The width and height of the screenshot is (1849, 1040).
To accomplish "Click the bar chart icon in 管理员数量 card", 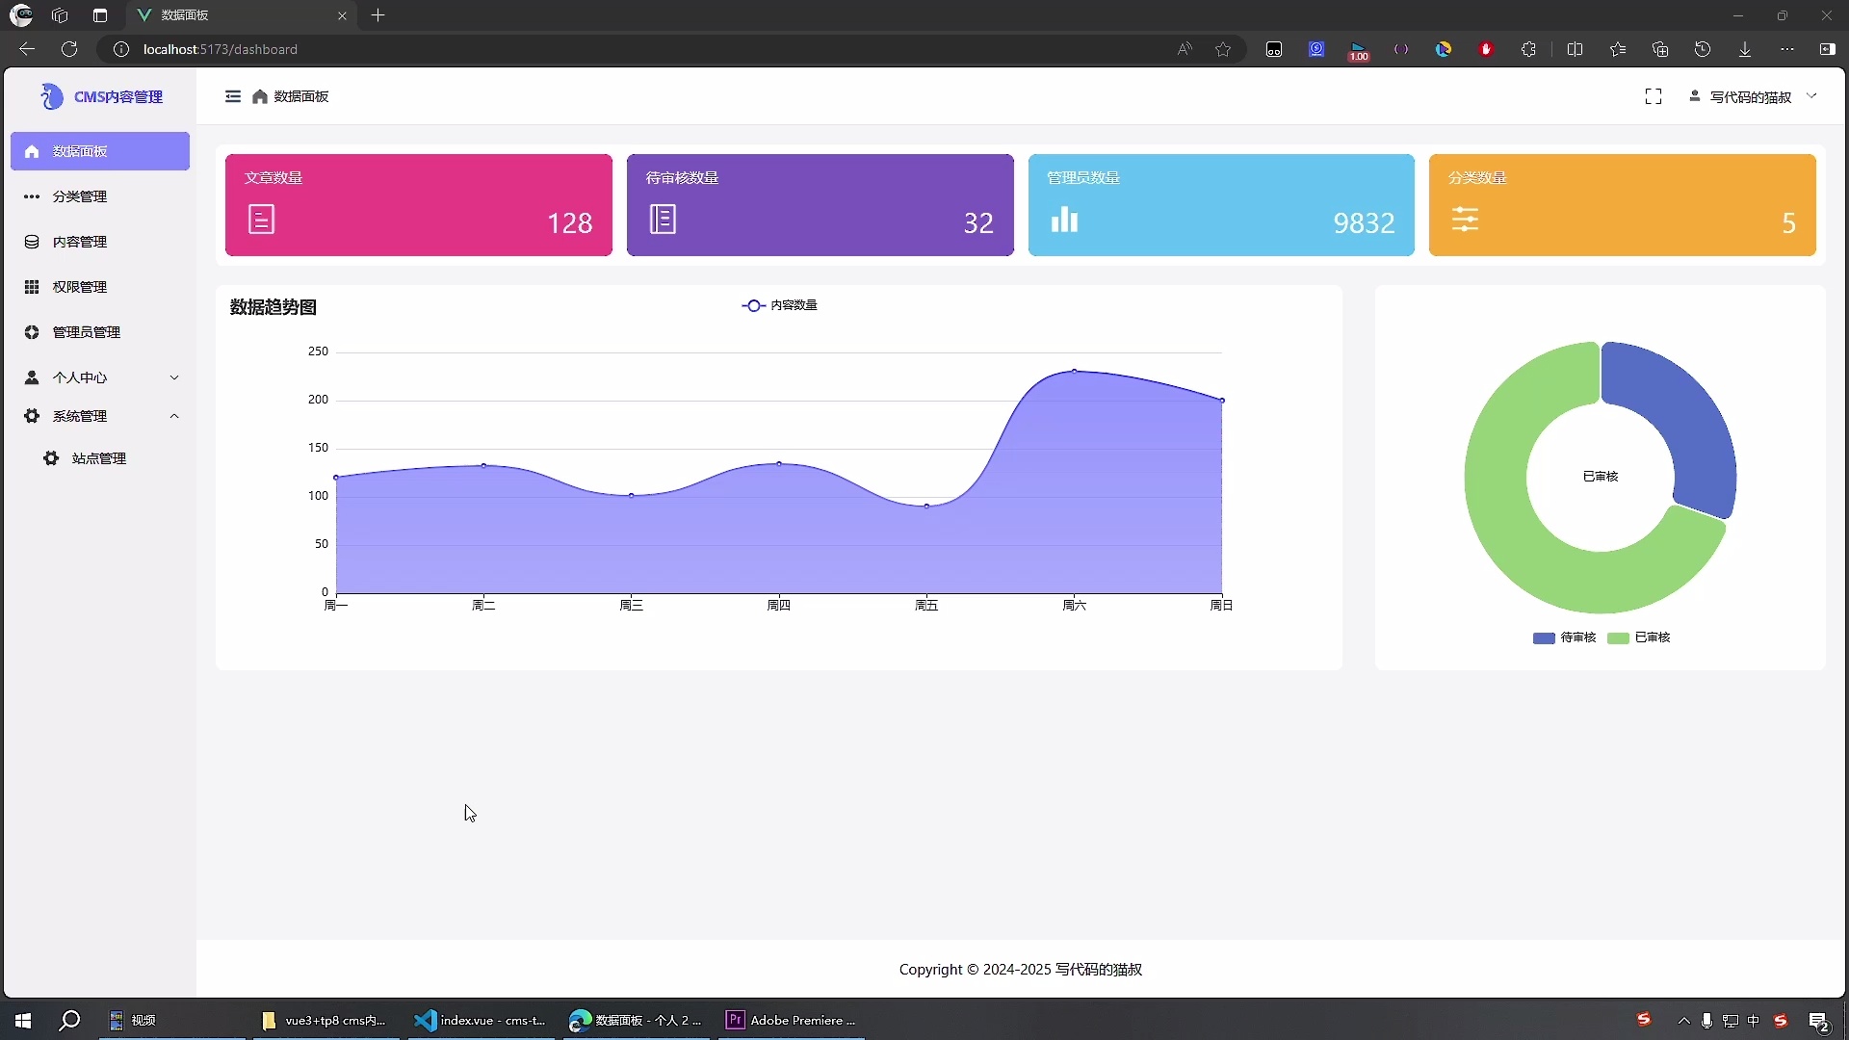I will [1064, 220].
